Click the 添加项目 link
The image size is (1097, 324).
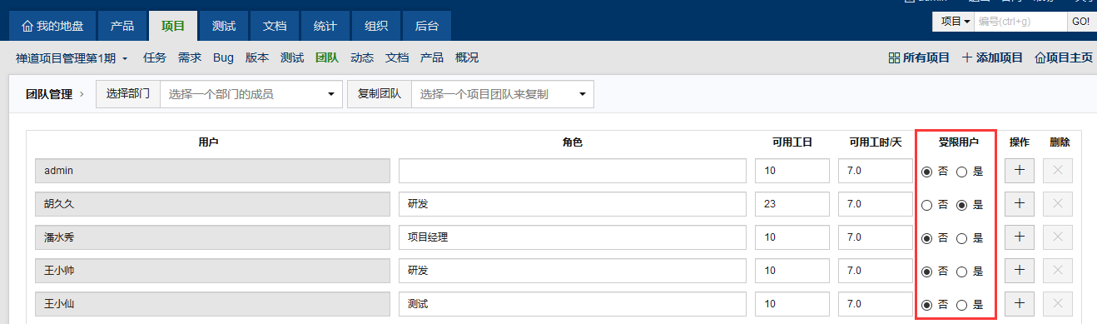click(992, 58)
